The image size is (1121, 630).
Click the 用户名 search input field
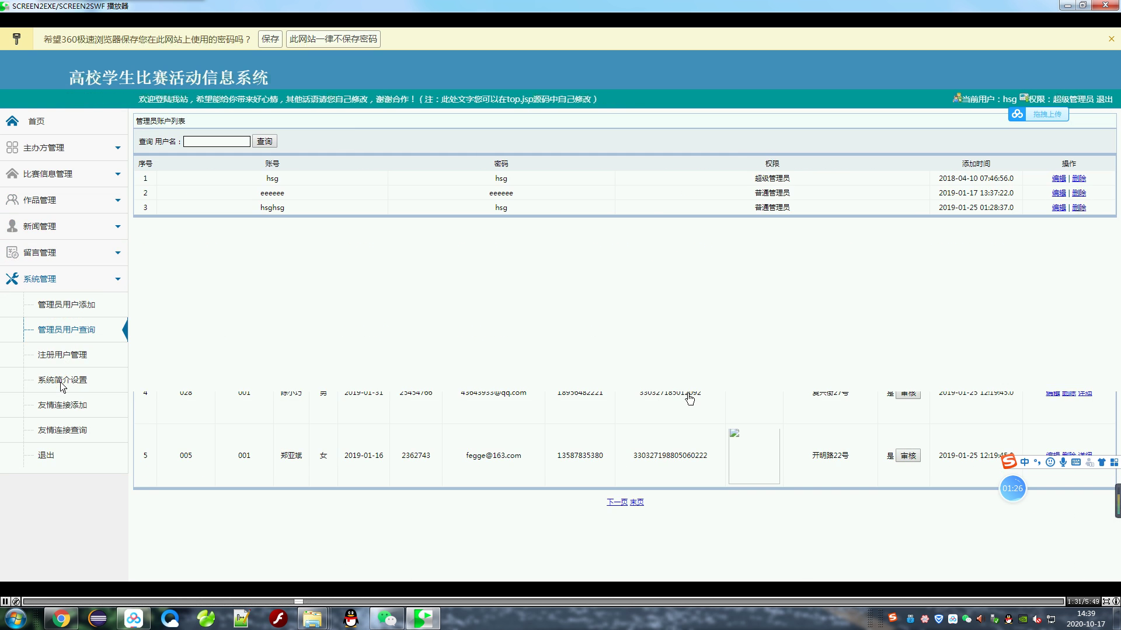coord(217,142)
